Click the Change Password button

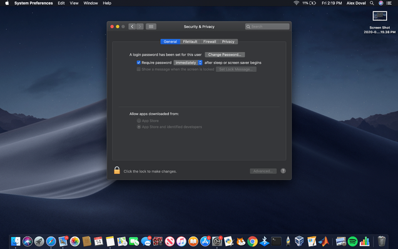point(225,54)
